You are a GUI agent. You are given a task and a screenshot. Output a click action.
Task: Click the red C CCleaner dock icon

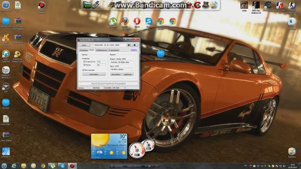click(197, 5)
